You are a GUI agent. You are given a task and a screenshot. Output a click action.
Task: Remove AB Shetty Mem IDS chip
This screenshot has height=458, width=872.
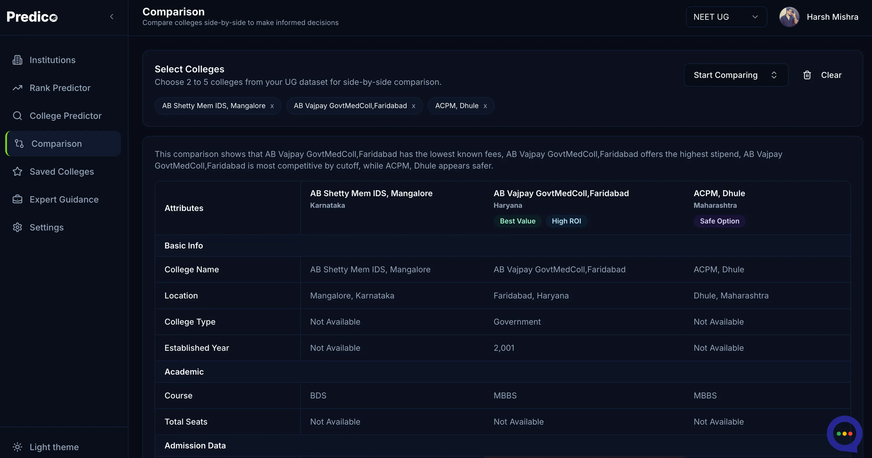272,106
